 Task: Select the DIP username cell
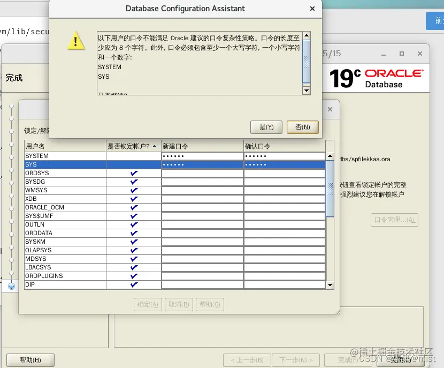[x=65, y=284]
